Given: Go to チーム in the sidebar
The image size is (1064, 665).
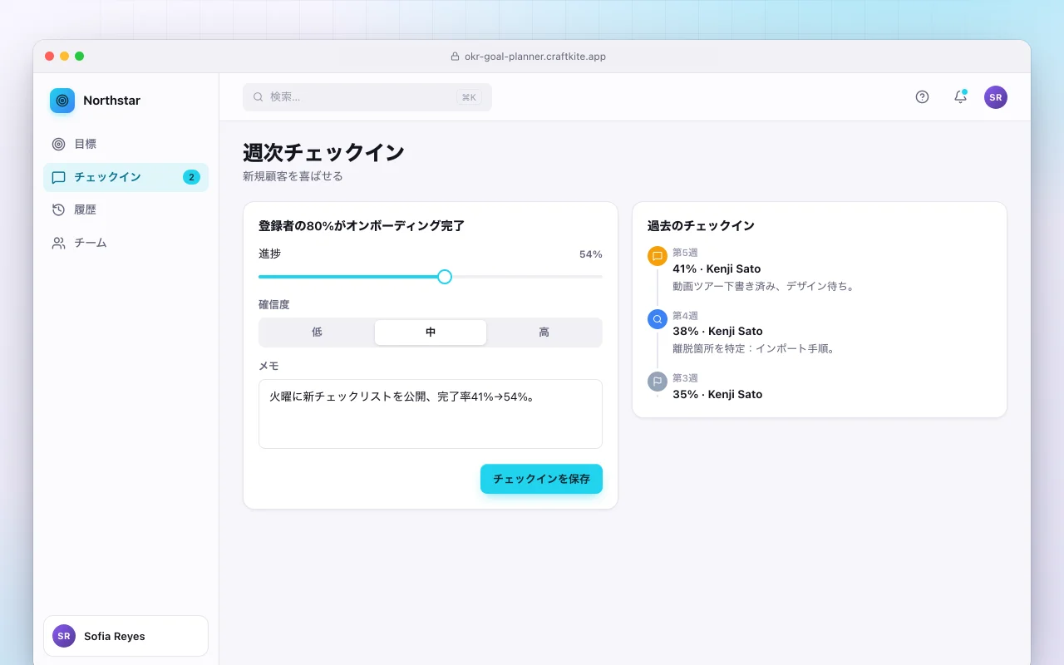Looking at the screenshot, I should click(126, 243).
